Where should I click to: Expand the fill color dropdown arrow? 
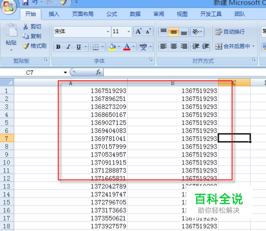(119, 47)
